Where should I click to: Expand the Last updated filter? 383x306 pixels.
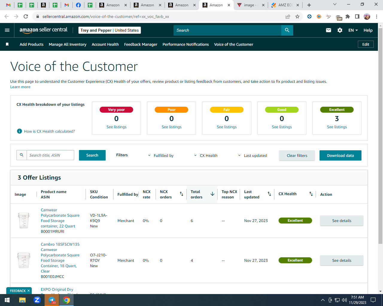[x=252, y=155]
